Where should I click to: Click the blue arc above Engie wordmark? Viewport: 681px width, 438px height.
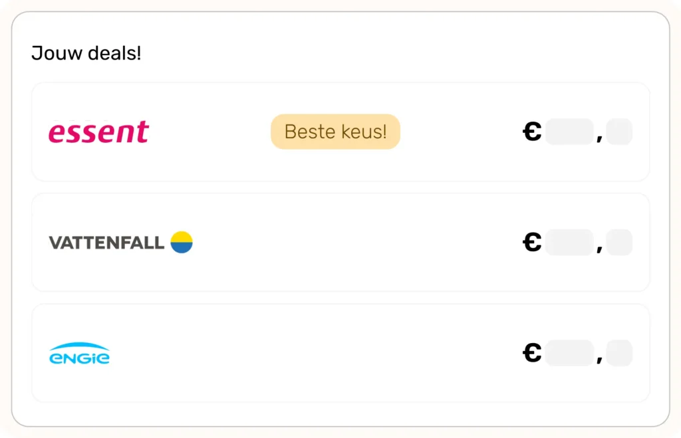click(x=79, y=346)
